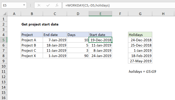
Task: Click cell with End date 18-Jan-2019
Action: (x=55, y=45)
